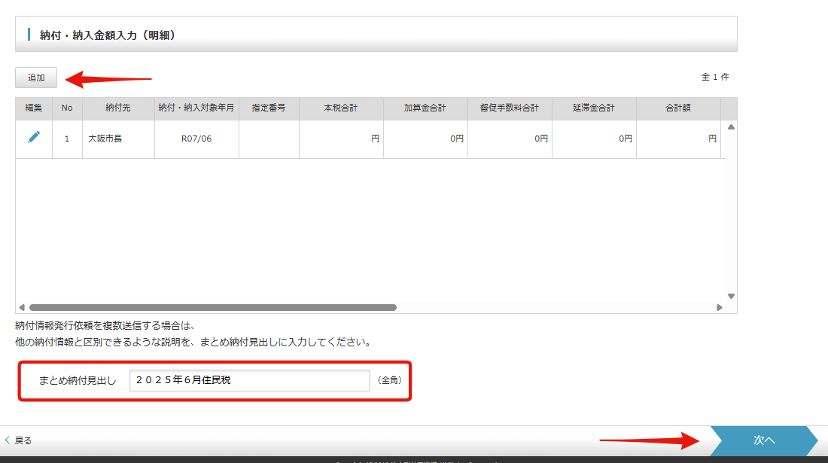This screenshot has height=463, width=828.
Task: Click the 0円 cell under 加算金合計
Action: (x=425, y=139)
